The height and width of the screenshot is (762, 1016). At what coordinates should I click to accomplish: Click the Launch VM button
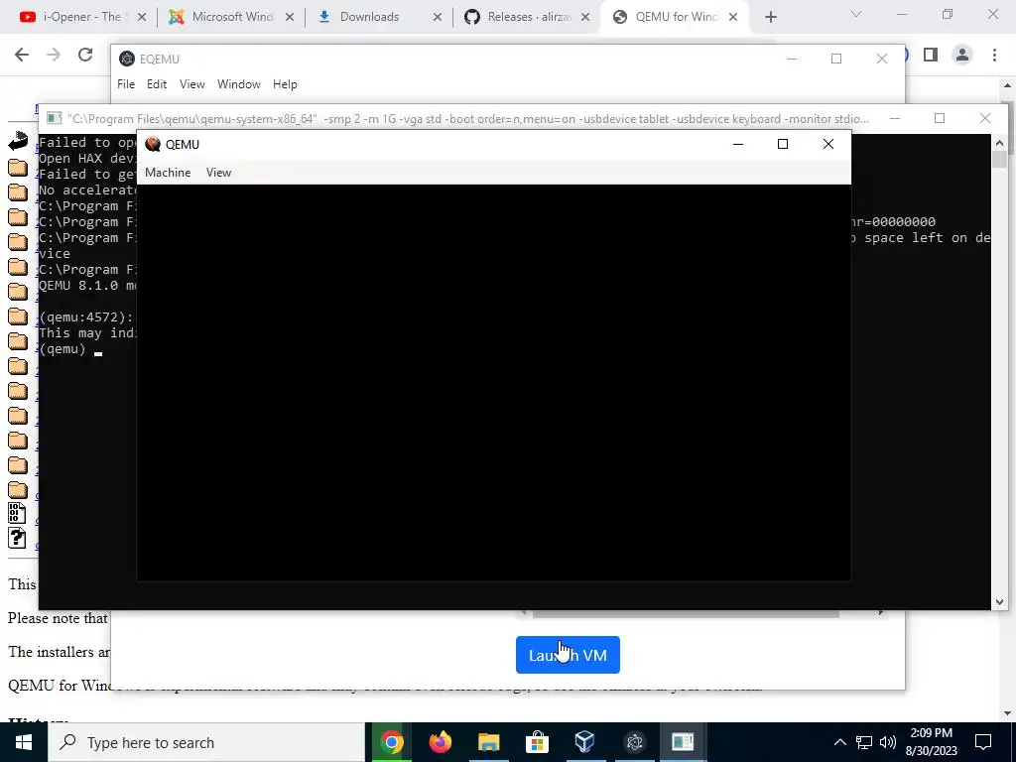tap(568, 655)
